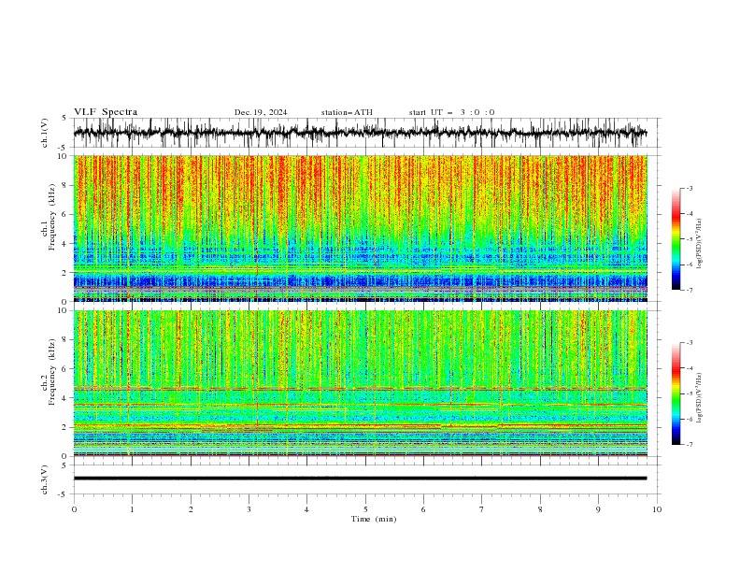Click time axis tick label "2"
The height and width of the screenshot is (572, 740).
pos(191,509)
